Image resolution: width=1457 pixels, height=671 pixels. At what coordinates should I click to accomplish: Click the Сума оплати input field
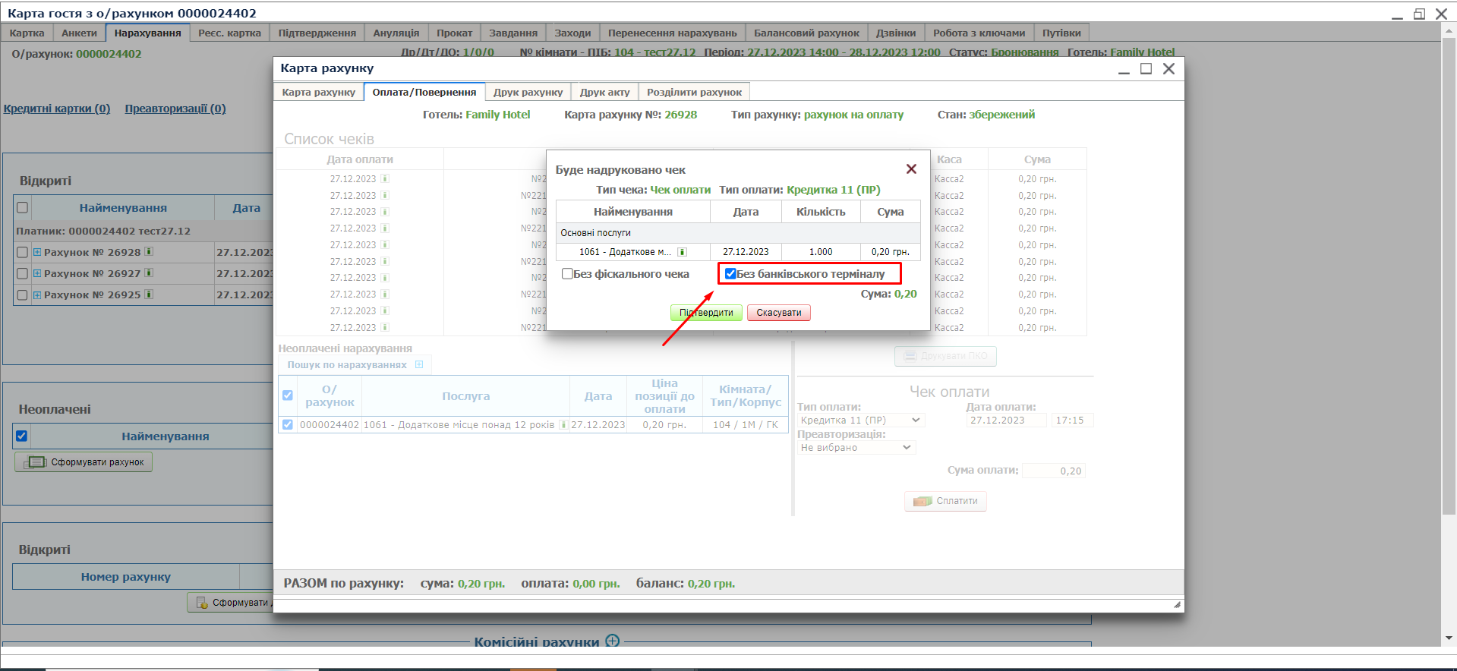pos(1053,471)
